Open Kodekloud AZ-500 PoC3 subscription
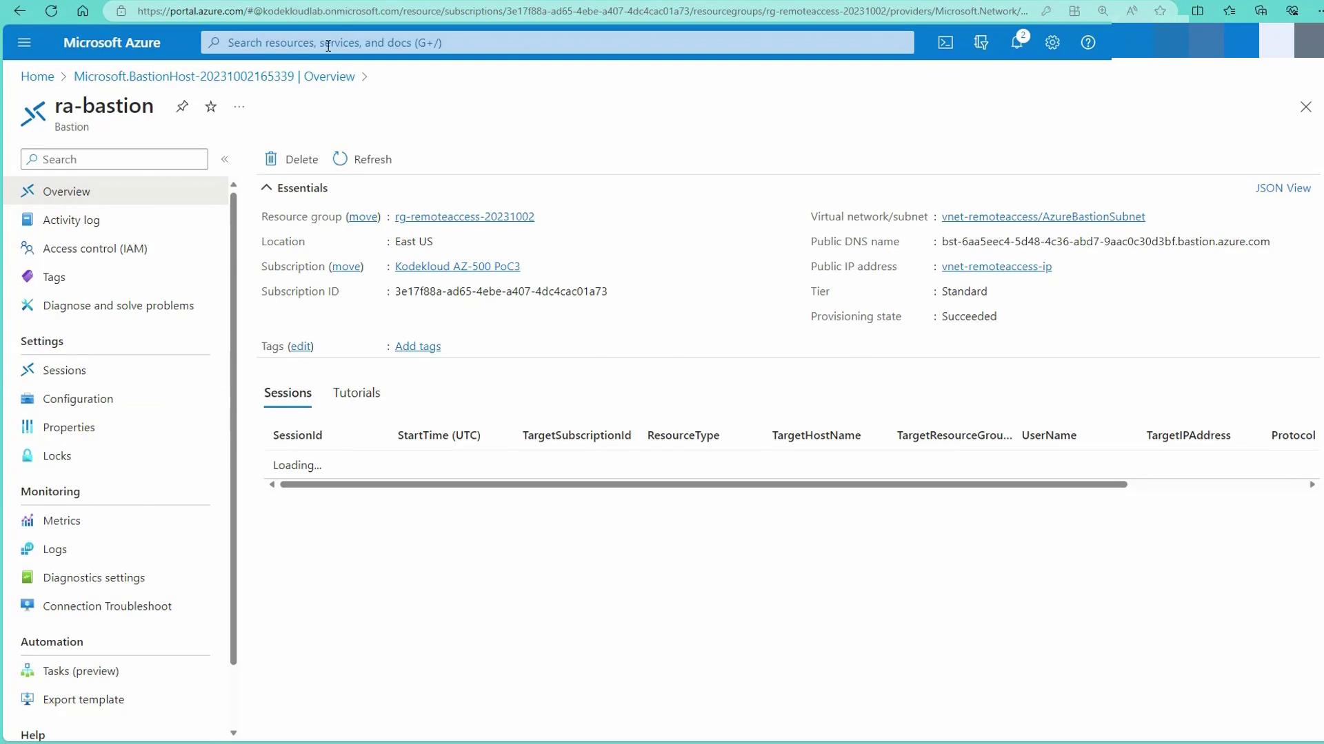The width and height of the screenshot is (1324, 744). point(457,267)
